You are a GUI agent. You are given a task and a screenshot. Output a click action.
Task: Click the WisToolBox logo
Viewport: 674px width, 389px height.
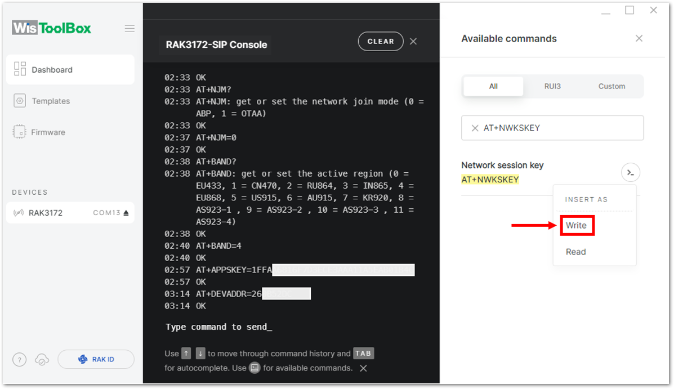tap(52, 28)
